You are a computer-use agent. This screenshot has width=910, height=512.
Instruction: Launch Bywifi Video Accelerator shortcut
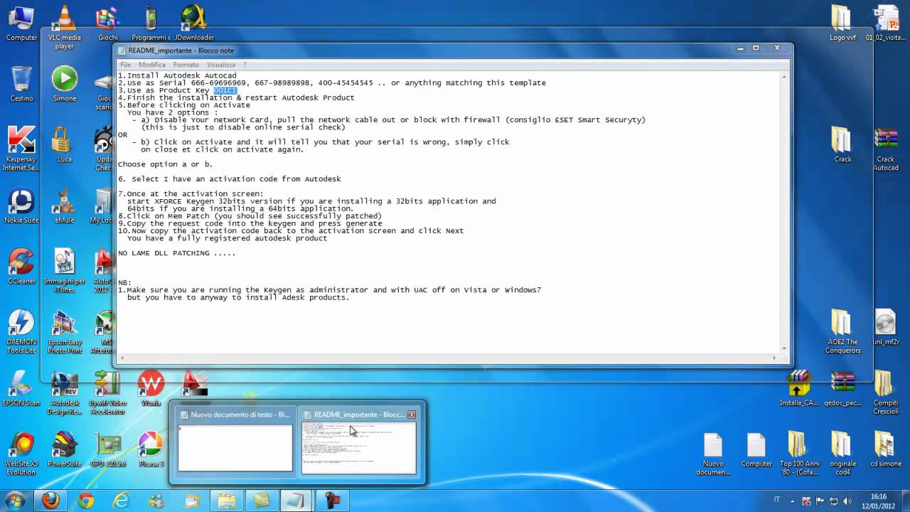tap(108, 393)
